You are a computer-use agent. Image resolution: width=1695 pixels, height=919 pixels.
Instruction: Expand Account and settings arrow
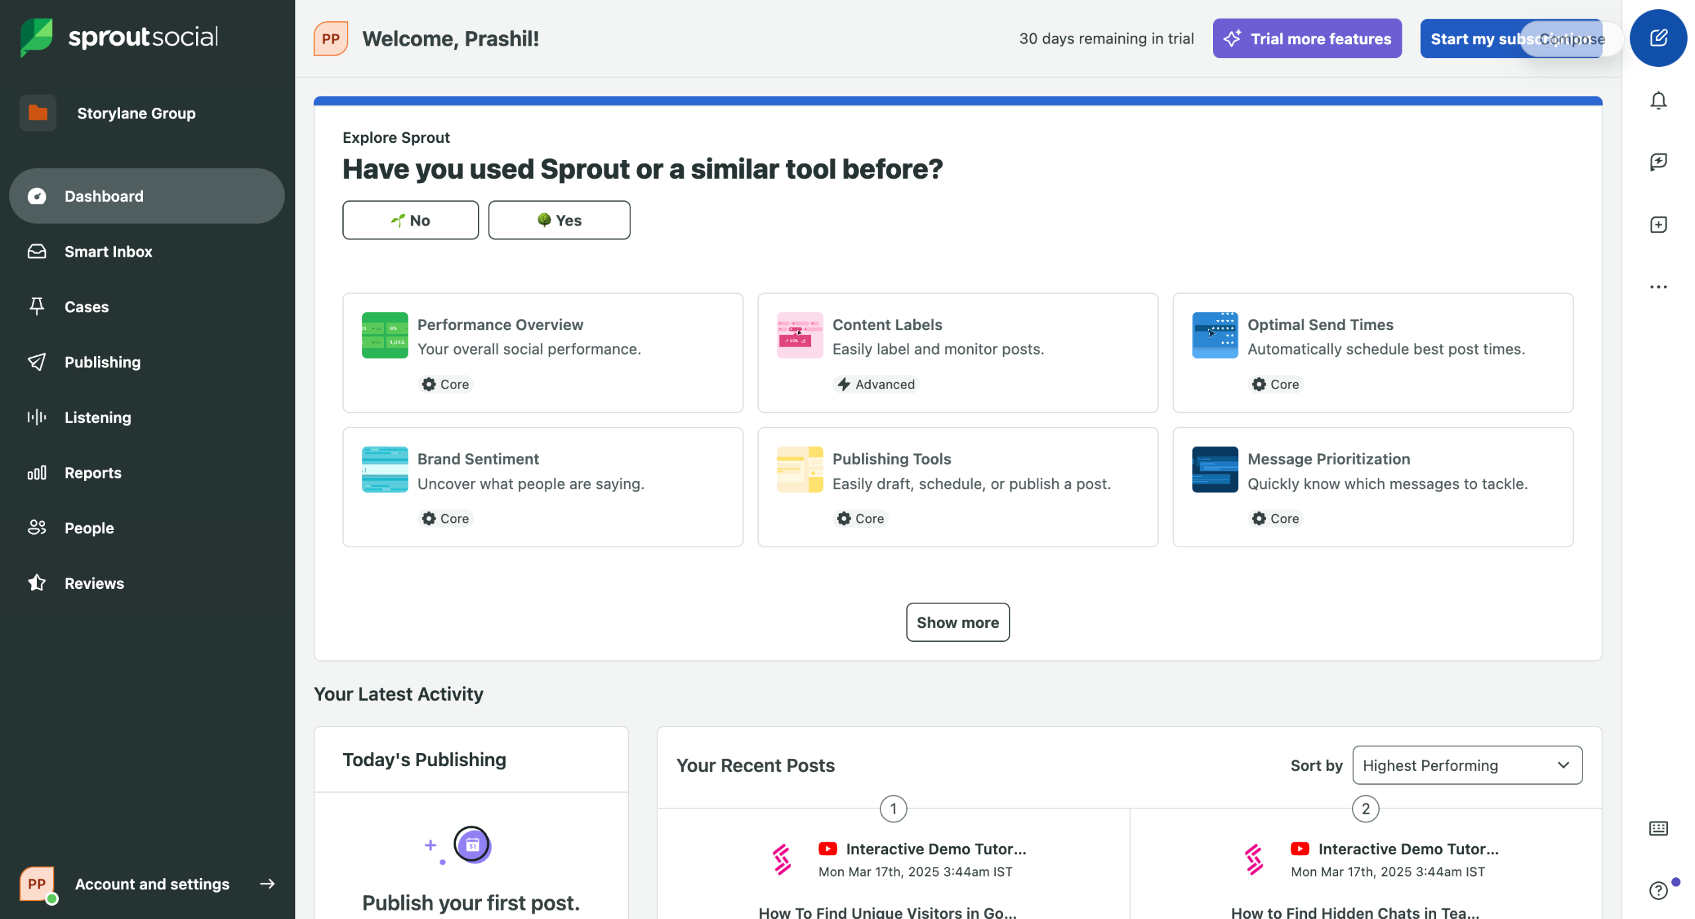coord(267,884)
